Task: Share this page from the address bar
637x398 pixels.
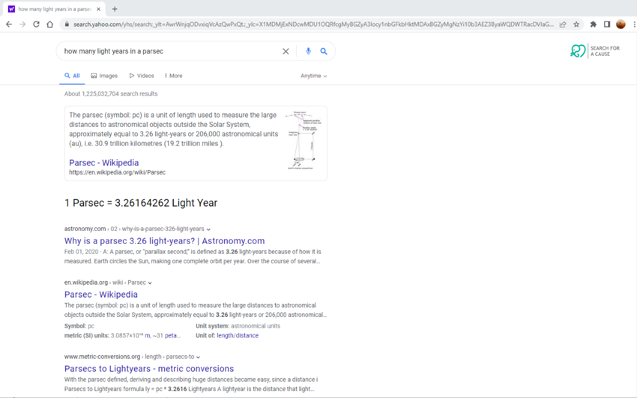Action: click(563, 24)
